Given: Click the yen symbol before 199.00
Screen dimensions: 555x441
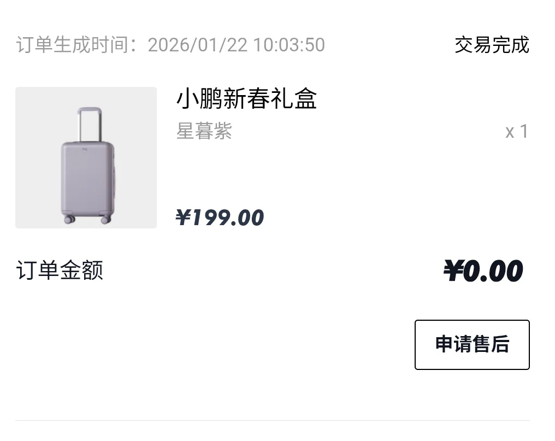Looking at the screenshot, I should click(x=184, y=218).
